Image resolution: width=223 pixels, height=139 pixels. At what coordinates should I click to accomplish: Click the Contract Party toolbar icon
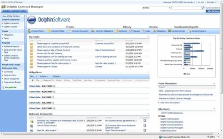(x=29, y=31)
